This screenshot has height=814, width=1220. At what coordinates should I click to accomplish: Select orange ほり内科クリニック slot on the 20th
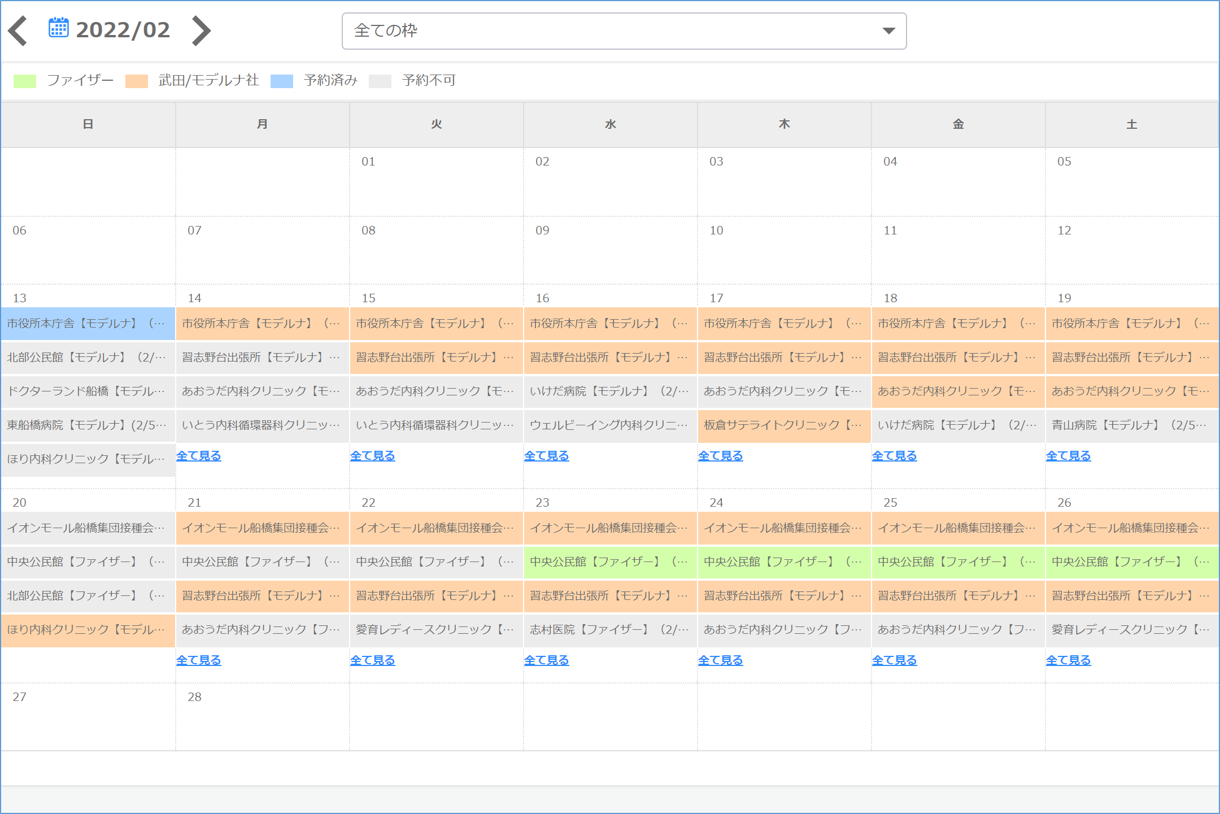(x=88, y=630)
